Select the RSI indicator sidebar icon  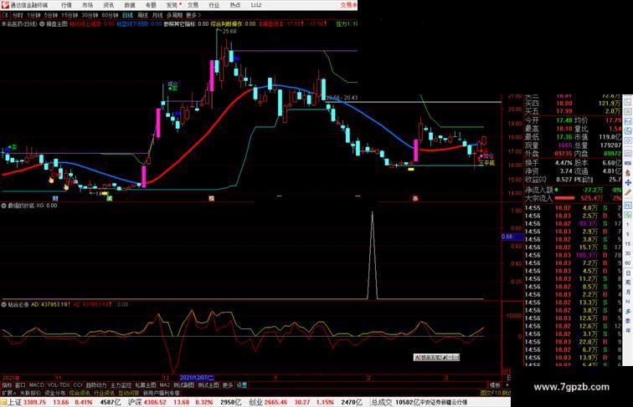[628, 163]
